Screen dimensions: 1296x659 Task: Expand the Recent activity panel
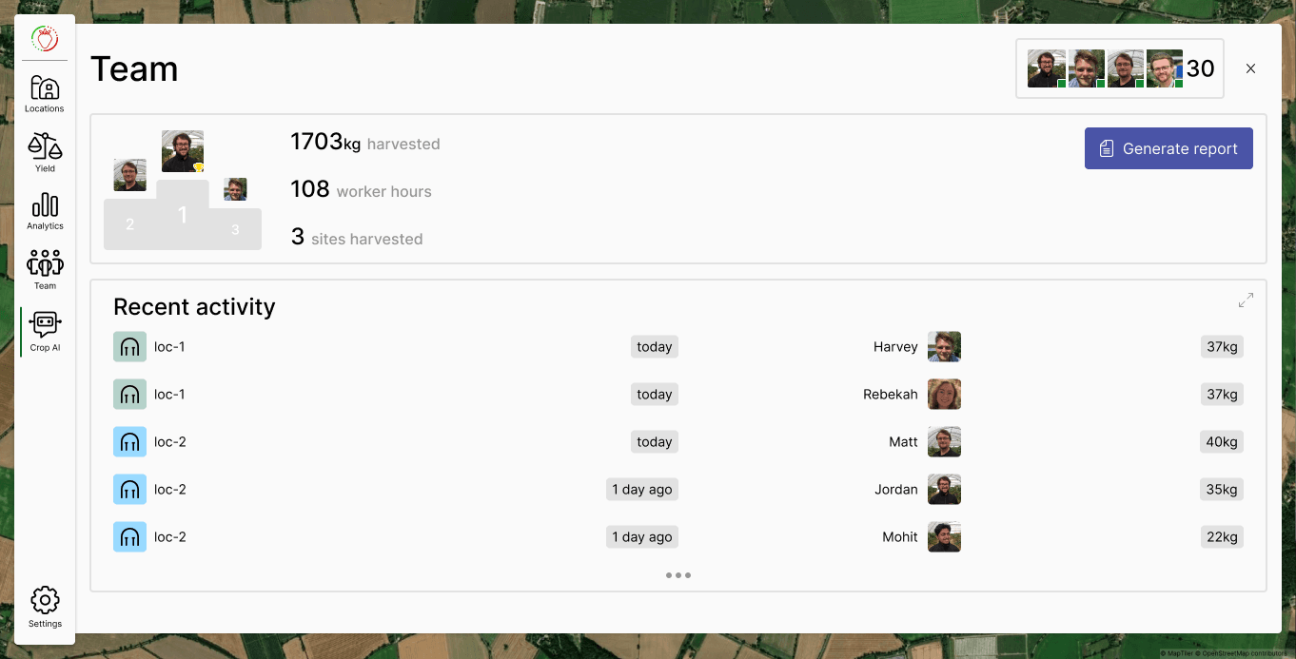(x=1246, y=300)
